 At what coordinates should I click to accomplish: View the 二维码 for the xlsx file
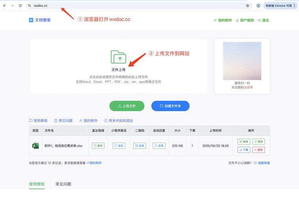pyautogui.click(x=140, y=146)
